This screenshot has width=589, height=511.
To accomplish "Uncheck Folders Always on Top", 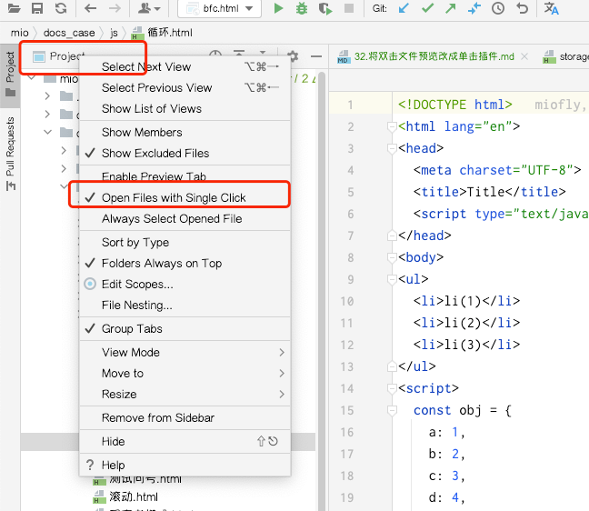I will point(185,264).
